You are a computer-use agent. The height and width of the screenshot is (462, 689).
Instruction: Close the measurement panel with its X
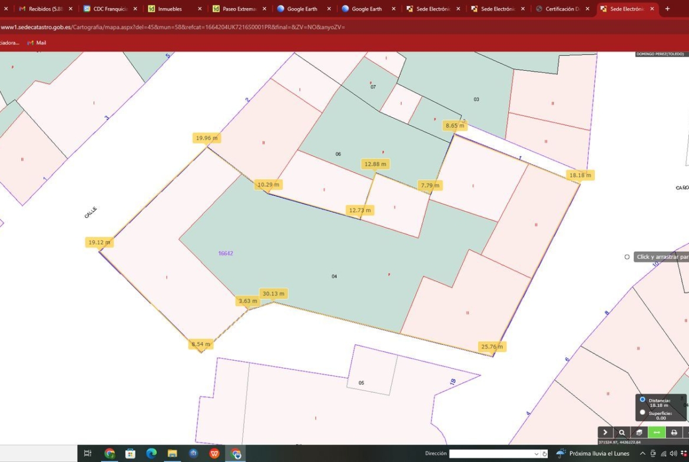coord(683,398)
